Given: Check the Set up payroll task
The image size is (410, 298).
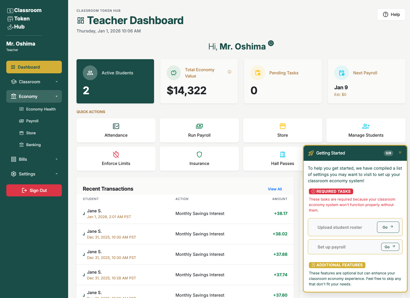Looking at the screenshot, I should pos(313,247).
